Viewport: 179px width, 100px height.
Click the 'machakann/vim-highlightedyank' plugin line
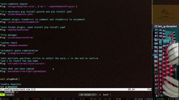click(x=23, y=71)
